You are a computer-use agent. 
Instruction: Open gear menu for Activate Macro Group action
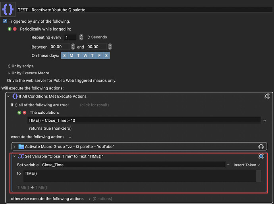point(261,146)
